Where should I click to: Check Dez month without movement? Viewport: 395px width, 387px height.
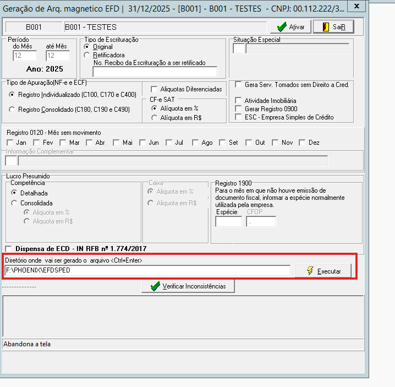(302, 143)
